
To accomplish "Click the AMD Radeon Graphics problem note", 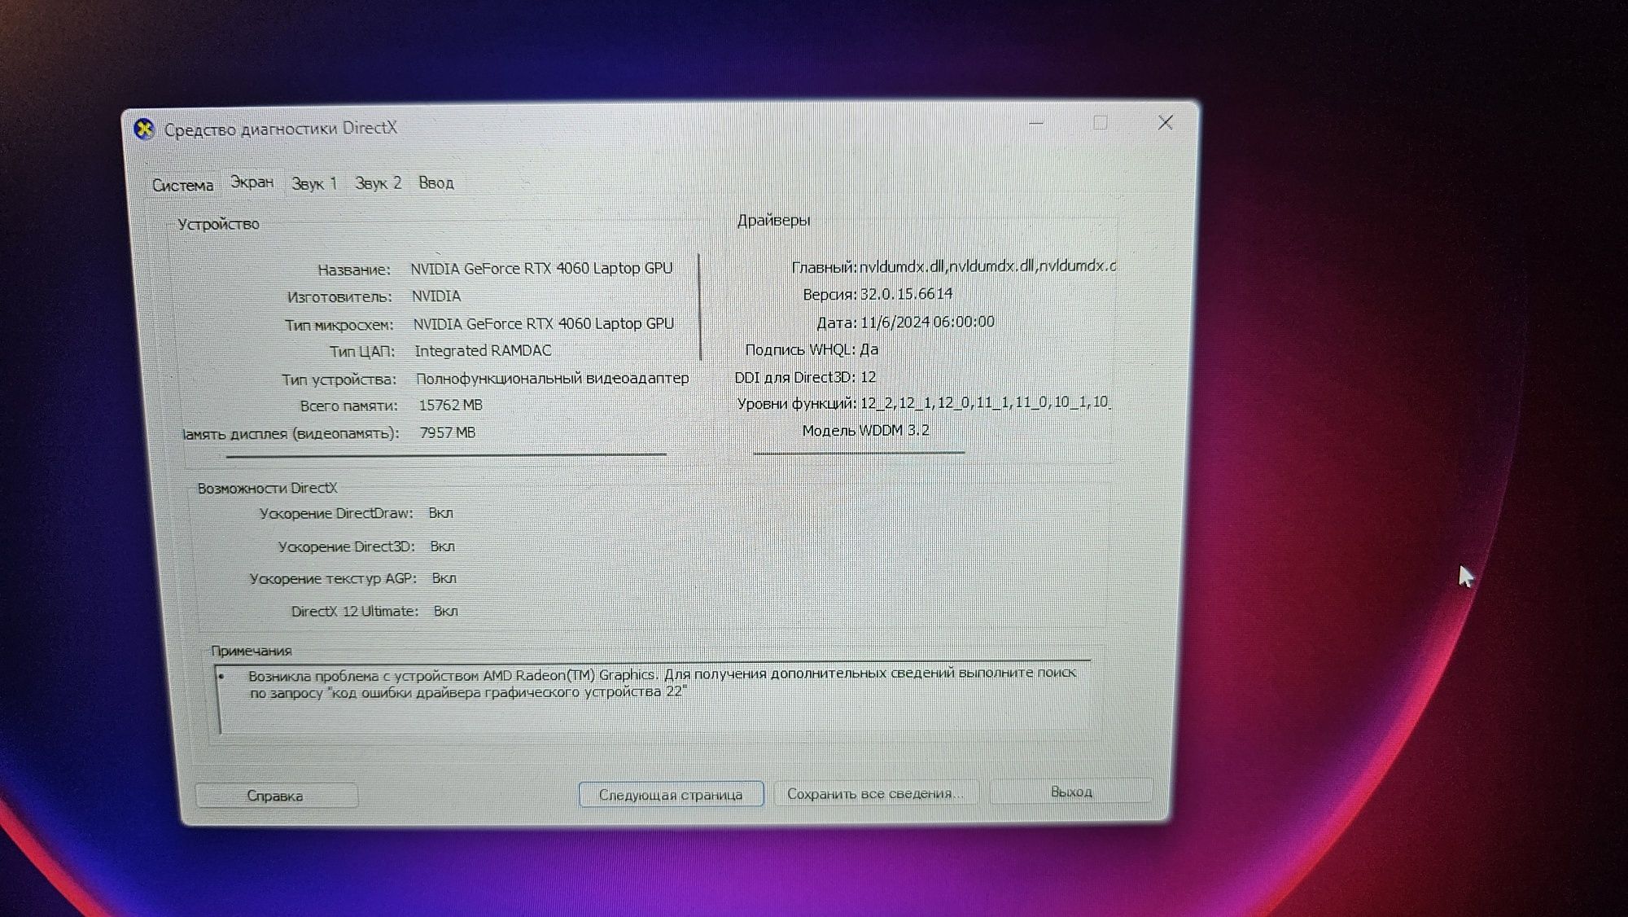I will point(662,683).
